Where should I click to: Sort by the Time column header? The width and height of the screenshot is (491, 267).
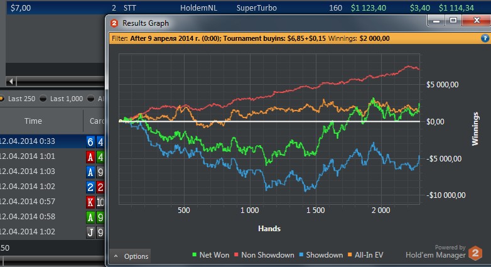[33, 121]
